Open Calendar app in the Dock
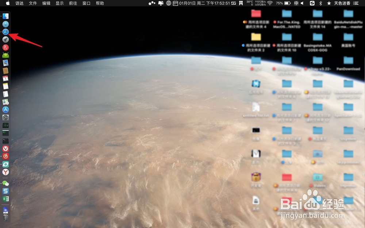The width and height of the screenshot is (365, 228). pyautogui.click(x=5, y=78)
